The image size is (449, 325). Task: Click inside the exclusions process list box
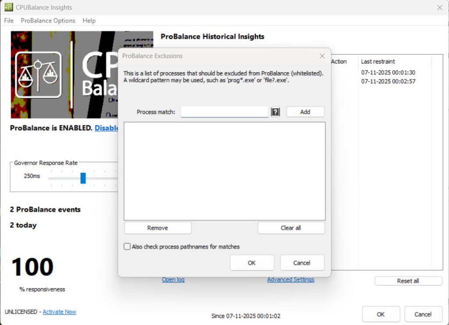(224, 171)
